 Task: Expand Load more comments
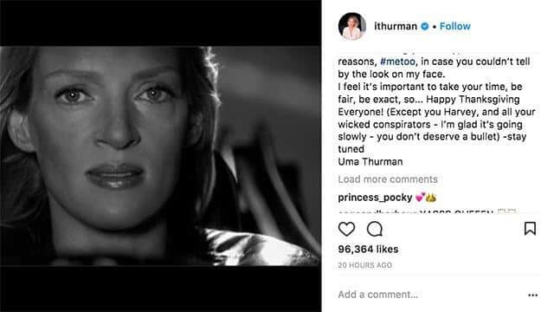pos(388,179)
